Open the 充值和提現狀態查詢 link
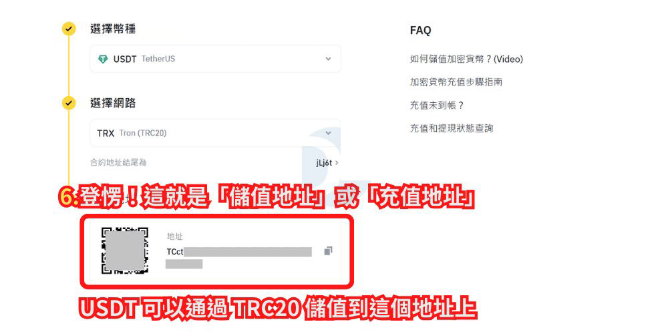This screenshot has width=668, height=334. (x=452, y=128)
